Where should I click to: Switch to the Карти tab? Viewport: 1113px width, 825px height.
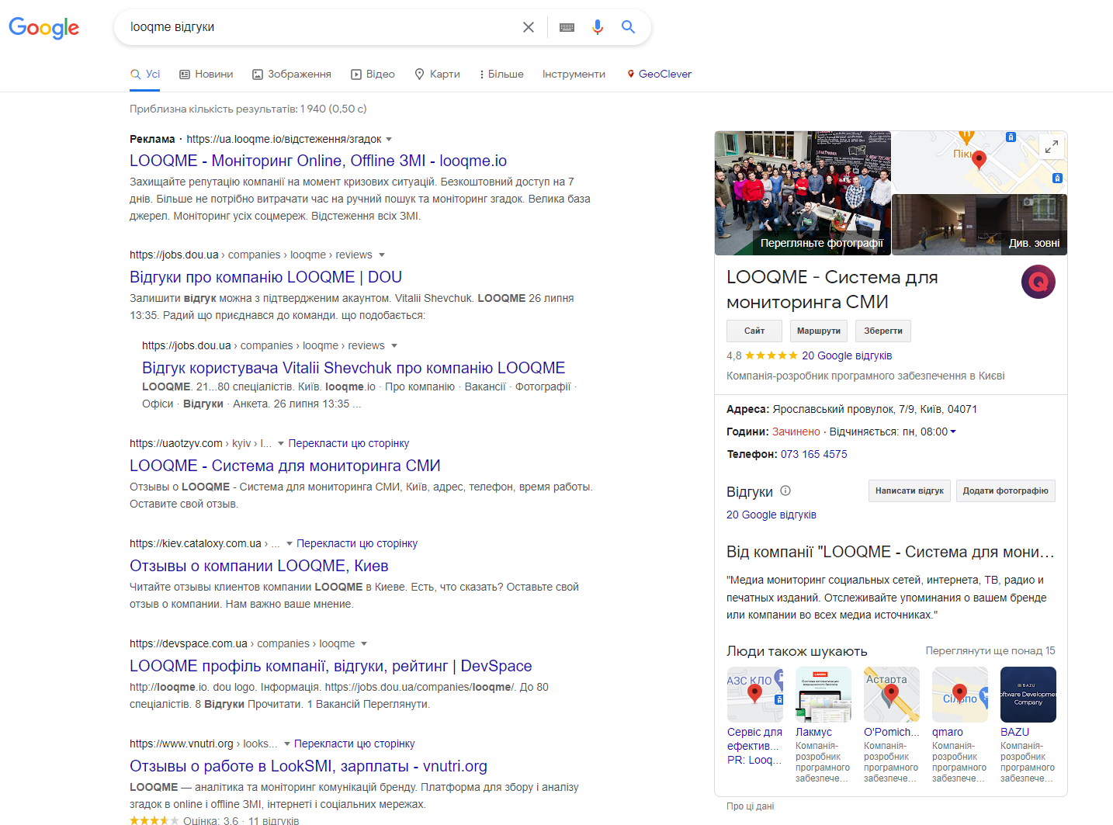pyautogui.click(x=437, y=74)
